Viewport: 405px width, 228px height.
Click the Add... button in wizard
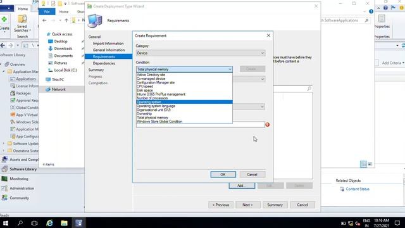[242, 186]
